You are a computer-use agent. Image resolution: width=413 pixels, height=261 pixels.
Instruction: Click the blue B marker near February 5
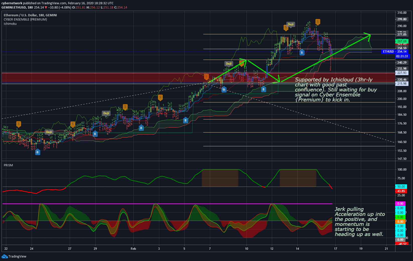coord(186,120)
